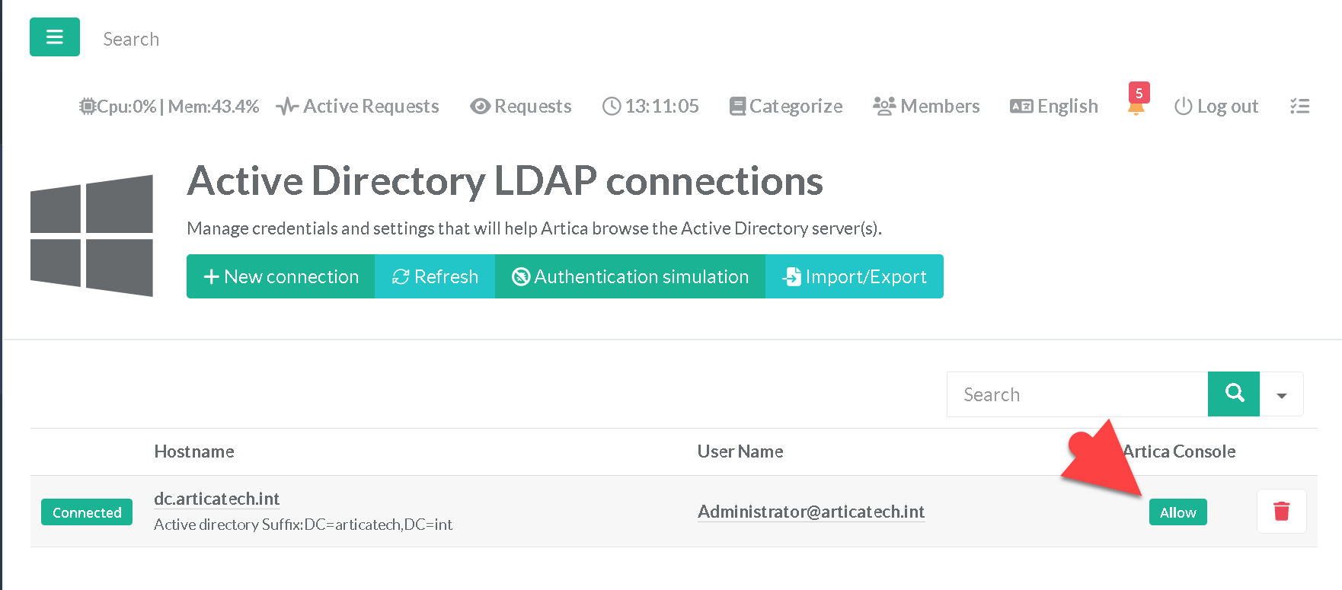Go to Members in top menu
The width and height of the screenshot is (1342, 590).
click(x=926, y=107)
